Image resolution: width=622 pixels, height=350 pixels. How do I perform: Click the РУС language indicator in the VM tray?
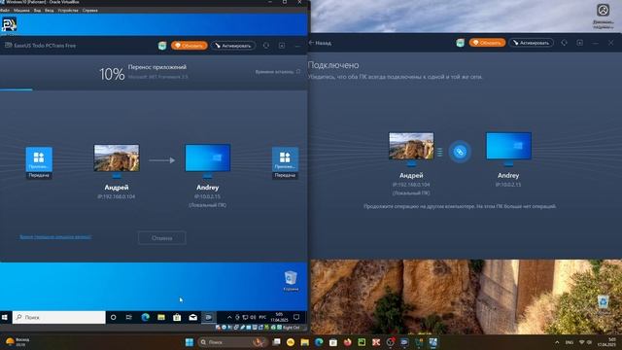pos(262,318)
